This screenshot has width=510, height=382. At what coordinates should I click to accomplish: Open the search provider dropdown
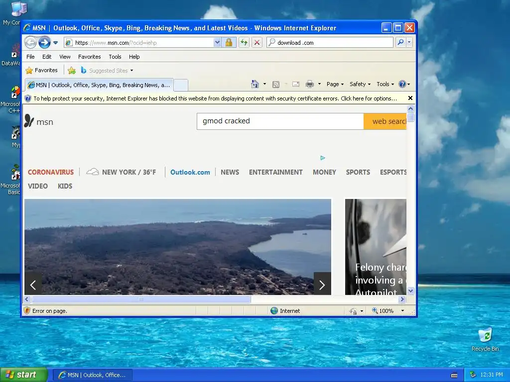[x=409, y=42]
